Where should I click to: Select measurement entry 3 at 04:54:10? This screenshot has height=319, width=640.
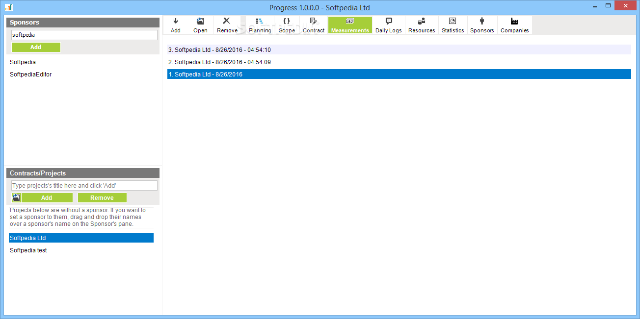[399, 49]
